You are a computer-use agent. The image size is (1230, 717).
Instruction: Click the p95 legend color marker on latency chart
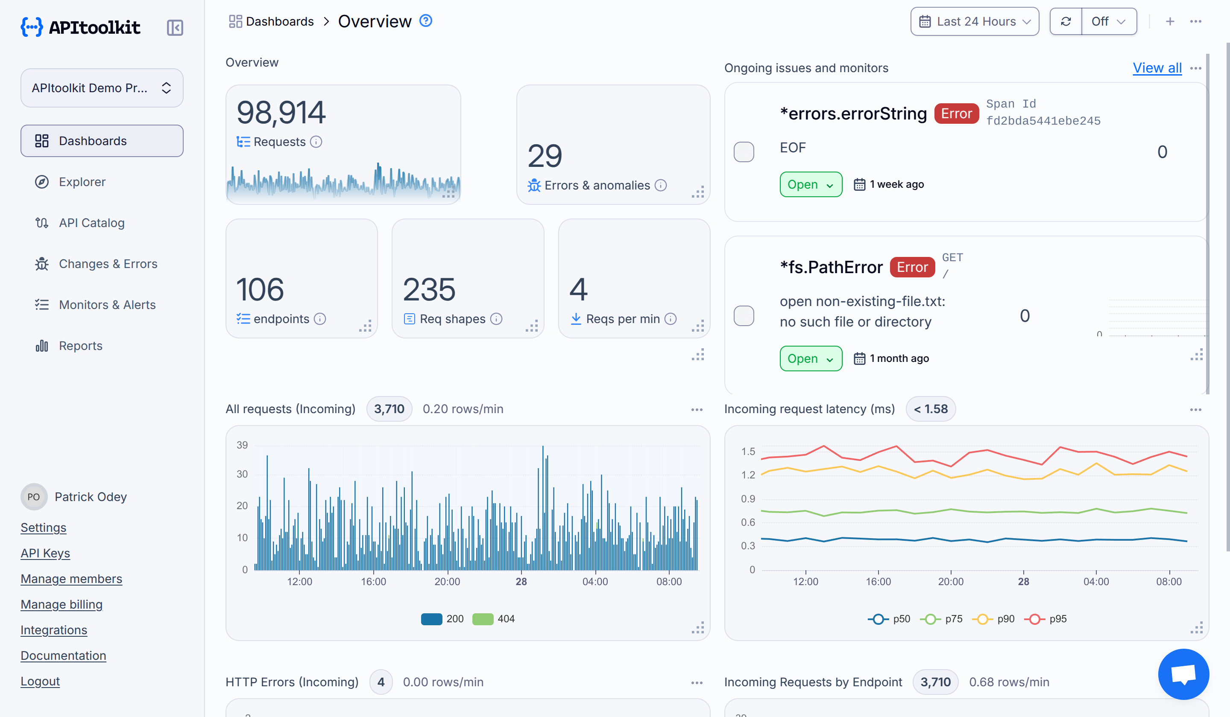(1035, 618)
